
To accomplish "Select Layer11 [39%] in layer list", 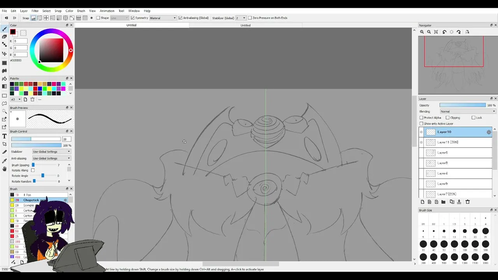I will coord(456,142).
